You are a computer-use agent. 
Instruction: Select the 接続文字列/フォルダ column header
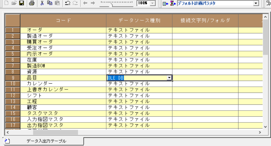pyautogui.click(x=205, y=20)
